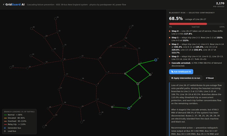Select bus 5 node on the grid
Viewport: 227px width, 136px height.
tap(125, 74)
